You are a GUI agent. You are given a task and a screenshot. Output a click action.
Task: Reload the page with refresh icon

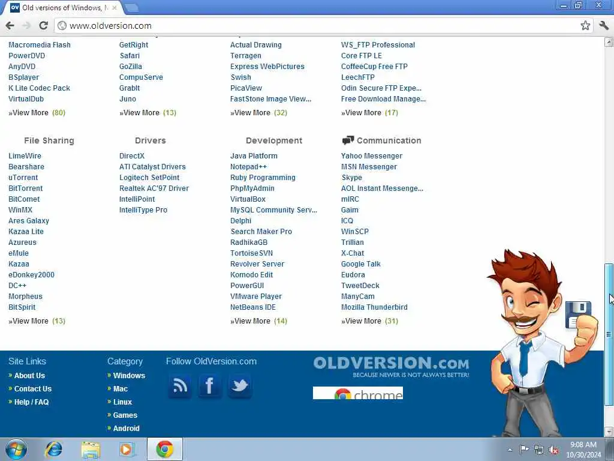point(43,25)
